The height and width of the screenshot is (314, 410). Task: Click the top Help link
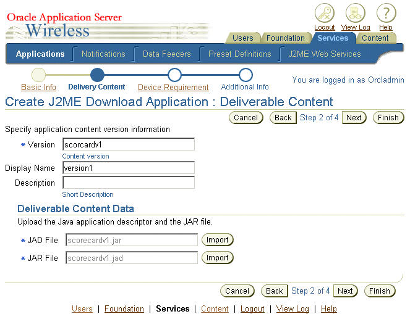click(386, 27)
